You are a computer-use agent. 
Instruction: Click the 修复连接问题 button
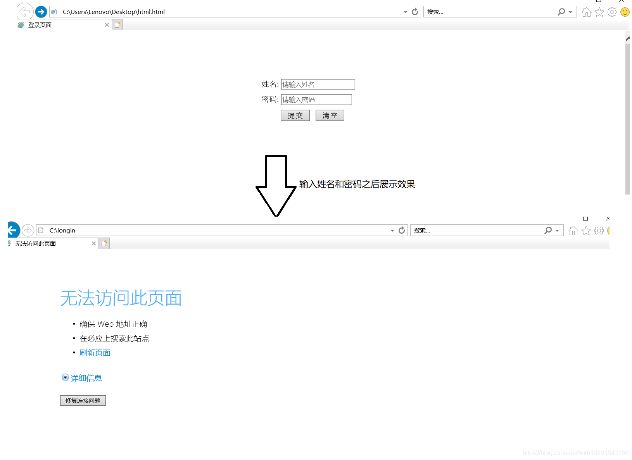click(x=83, y=400)
